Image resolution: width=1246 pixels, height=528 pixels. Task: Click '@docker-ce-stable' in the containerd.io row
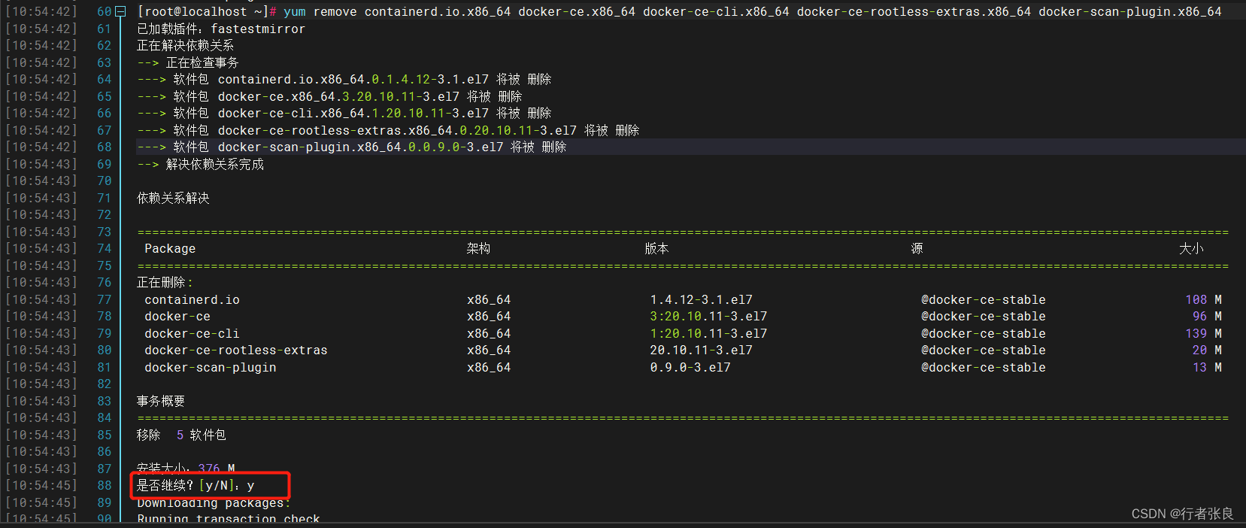click(984, 300)
